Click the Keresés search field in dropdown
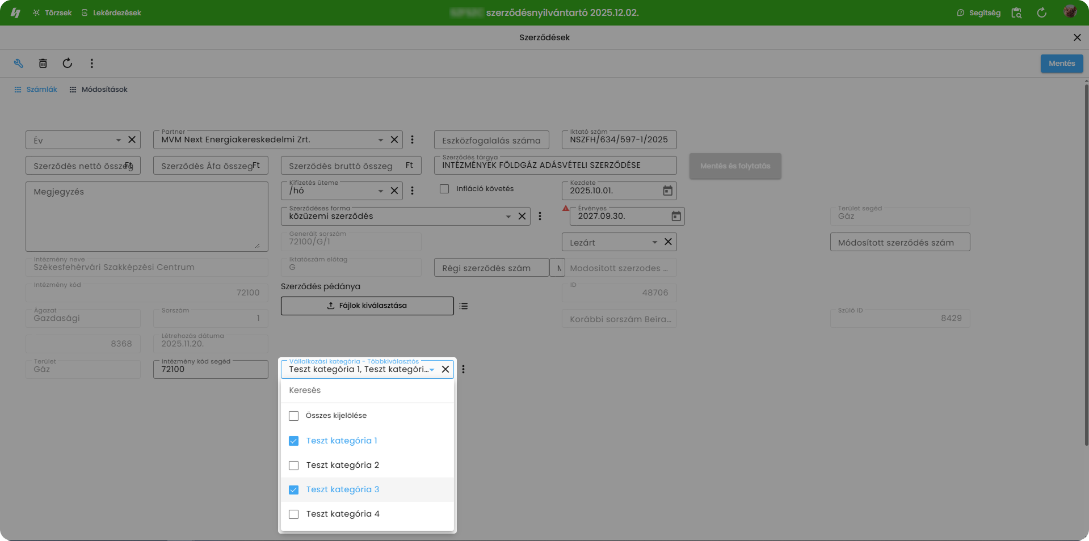The image size is (1089, 541). (367, 391)
